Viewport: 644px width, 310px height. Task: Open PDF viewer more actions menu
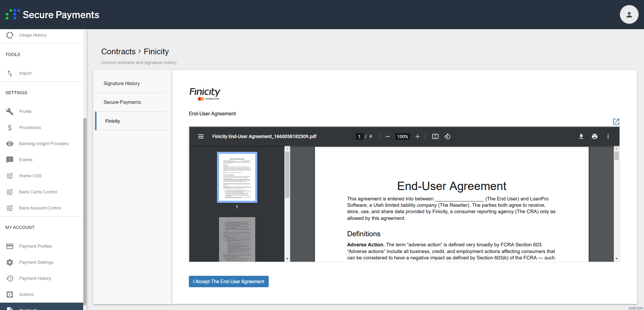click(608, 136)
